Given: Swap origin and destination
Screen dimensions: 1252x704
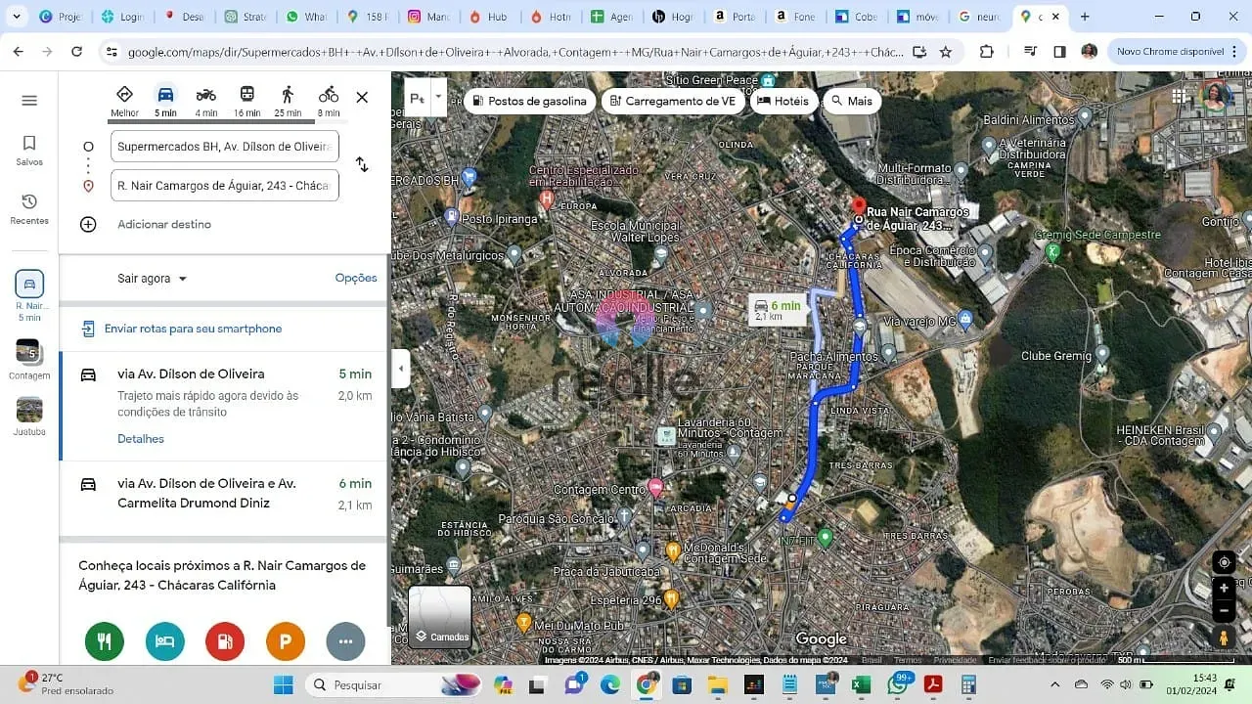Looking at the screenshot, I should coord(362,164).
